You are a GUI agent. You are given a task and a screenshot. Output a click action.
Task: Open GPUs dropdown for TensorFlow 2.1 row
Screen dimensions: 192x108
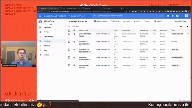154,44
